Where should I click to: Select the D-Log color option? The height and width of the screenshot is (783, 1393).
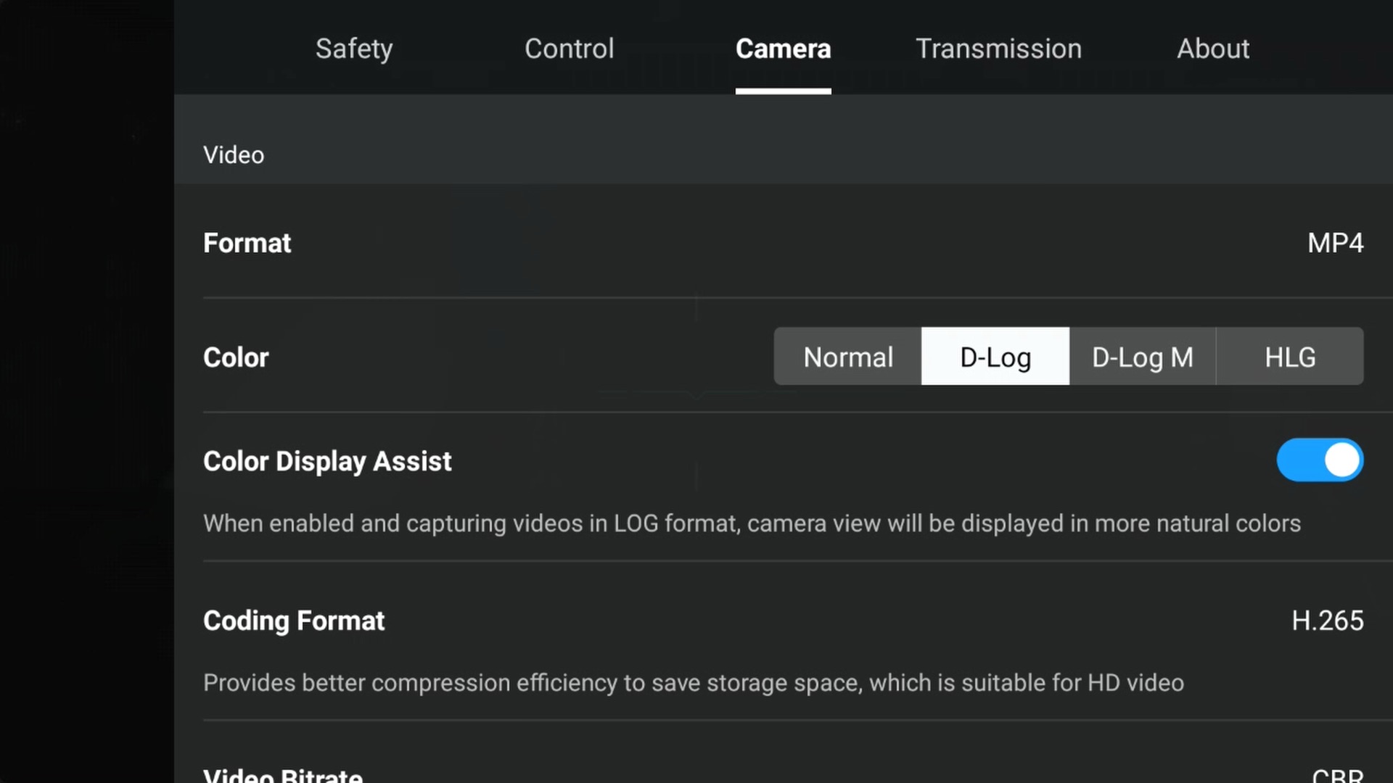pyautogui.click(x=995, y=357)
